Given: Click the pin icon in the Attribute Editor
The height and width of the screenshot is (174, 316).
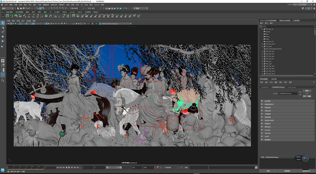Looking at the screenshot, I should tap(314, 82).
